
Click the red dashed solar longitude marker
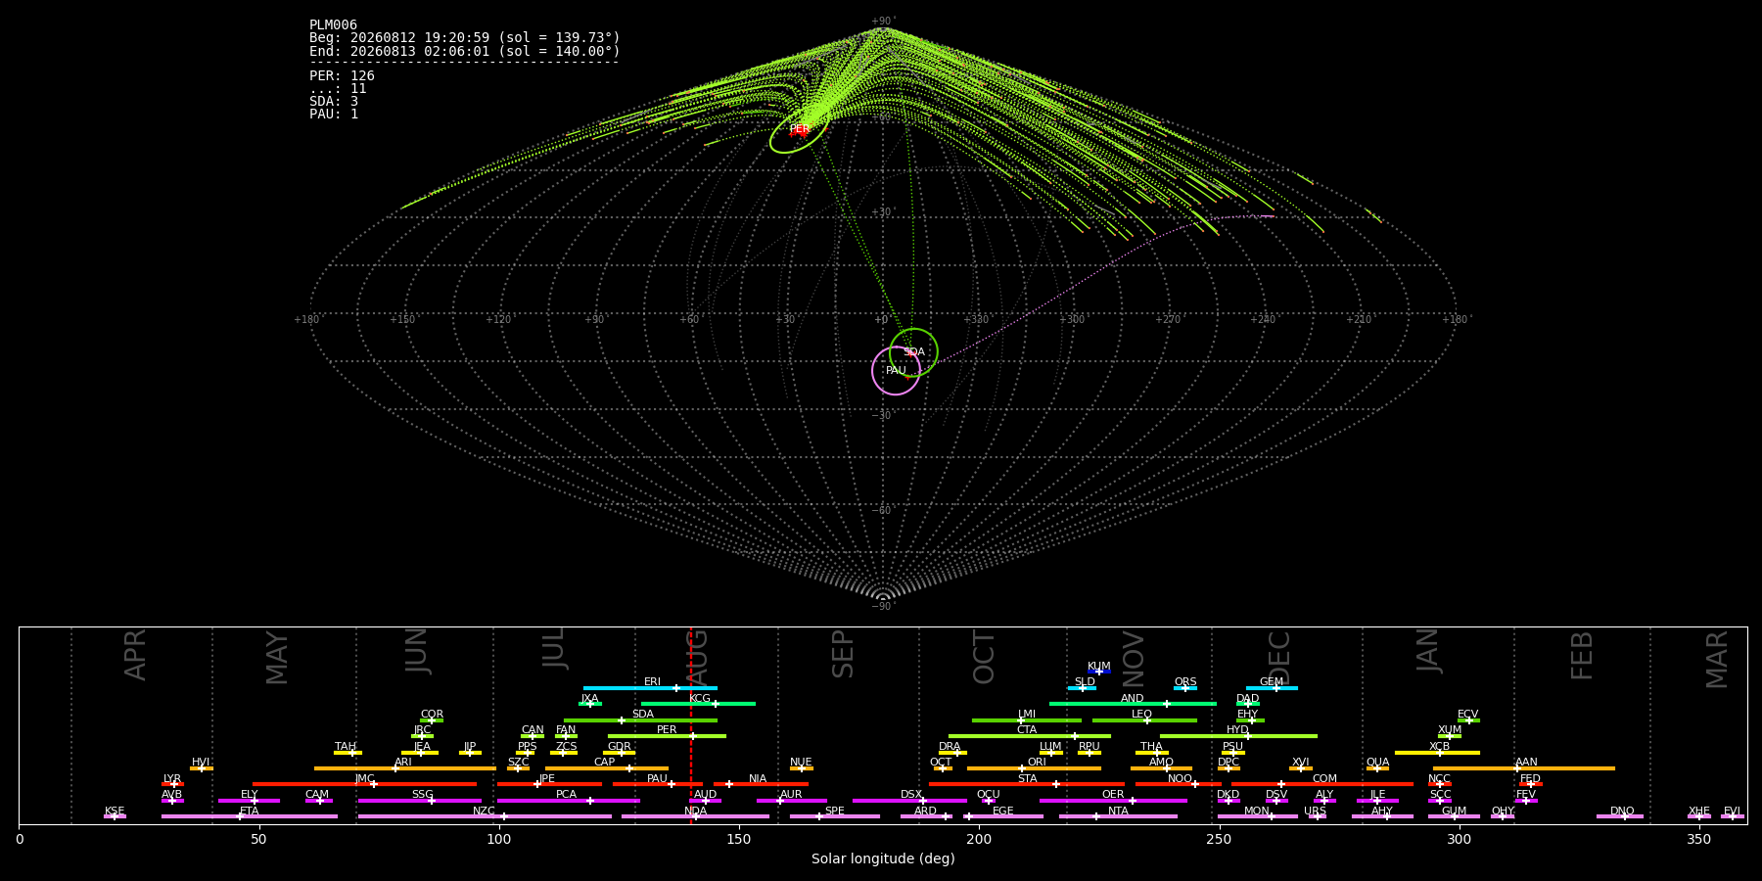click(x=691, y=725)
